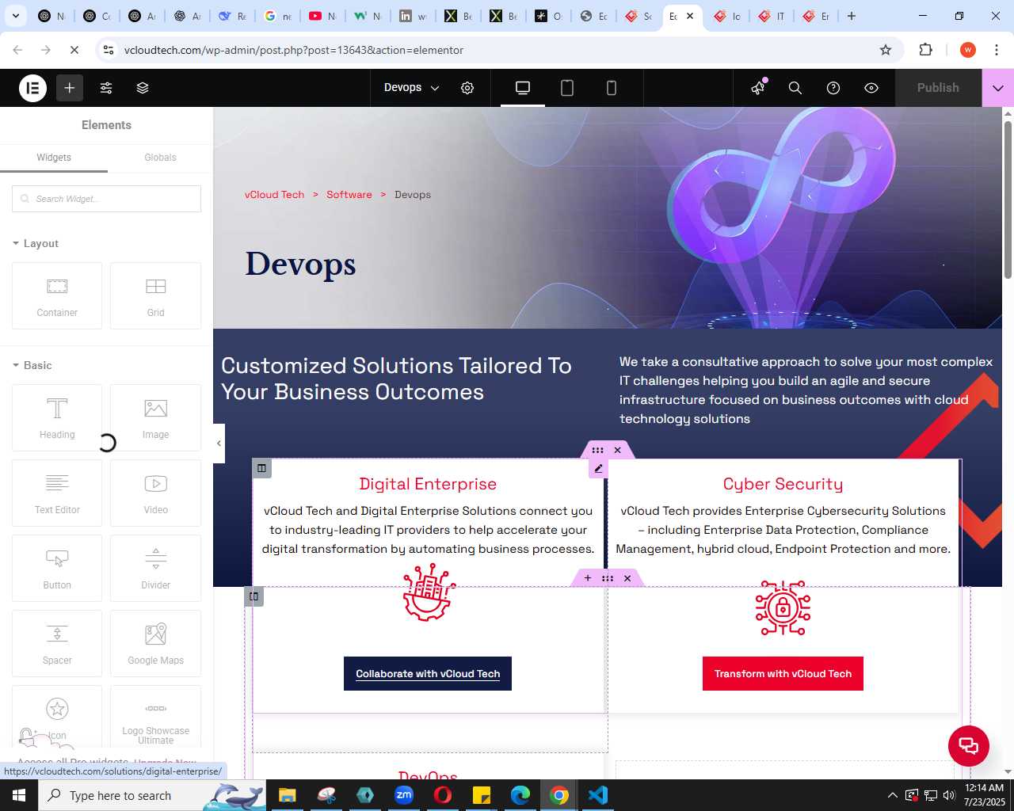This screenshot has width=1014, height=811.
Task: Collapse the elements panel arrow
Action: (x=219, y=444)
